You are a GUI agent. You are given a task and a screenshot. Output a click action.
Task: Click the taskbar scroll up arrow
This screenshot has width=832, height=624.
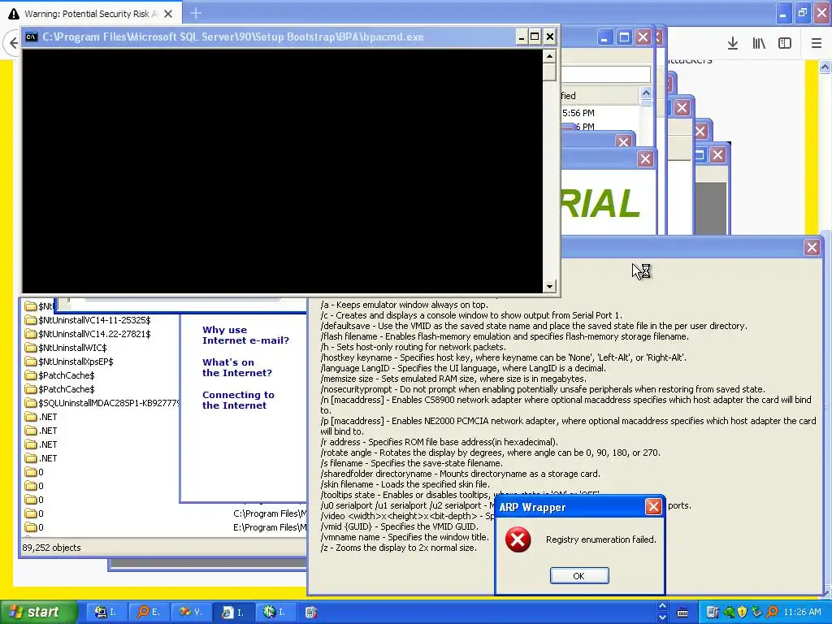tap(662, 606)
